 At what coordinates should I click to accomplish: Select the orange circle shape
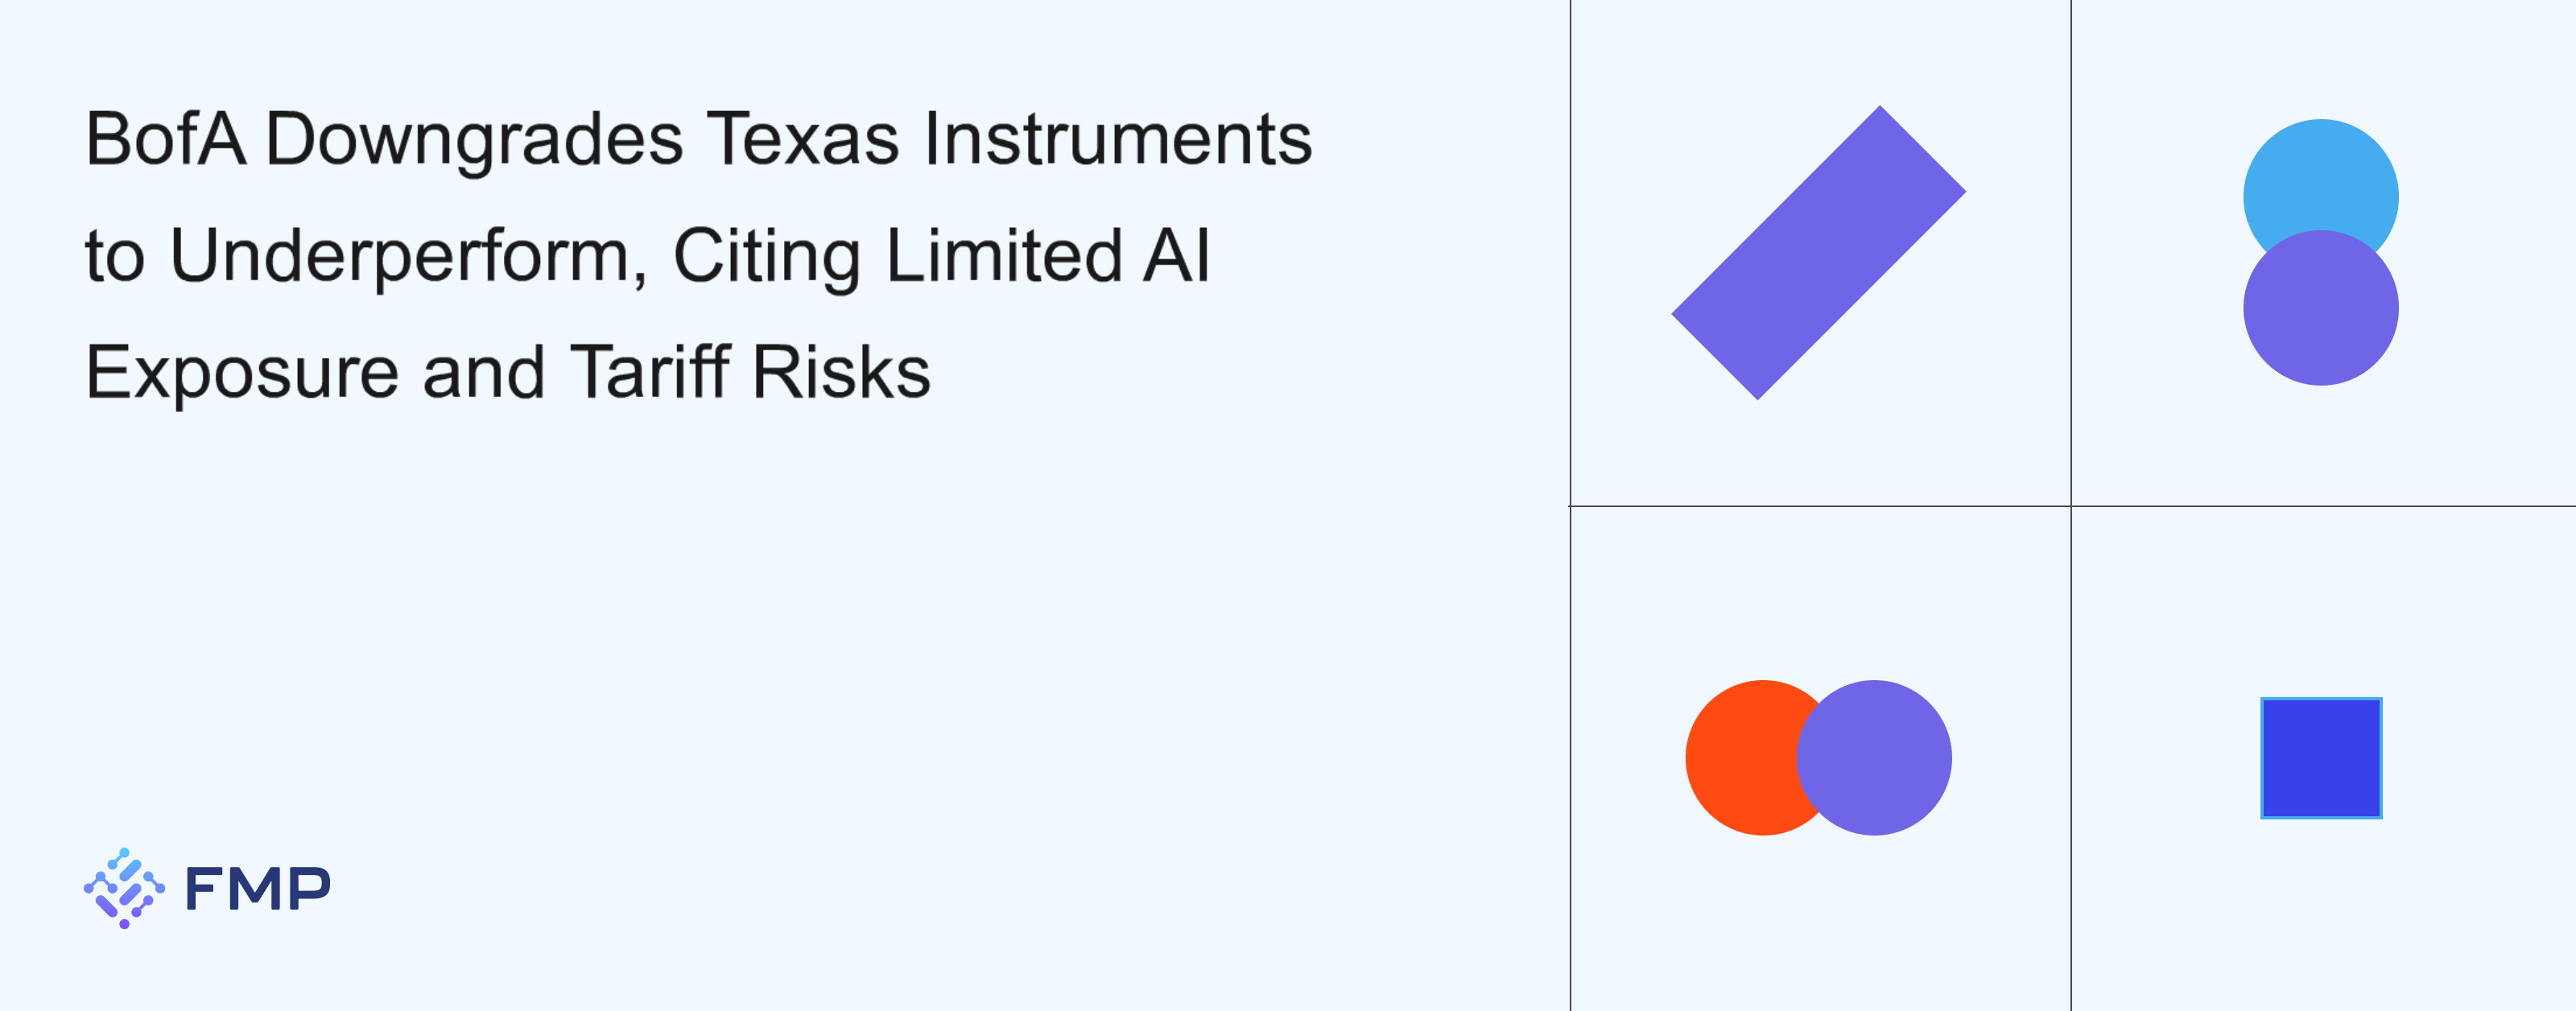tap(1740, 757)
